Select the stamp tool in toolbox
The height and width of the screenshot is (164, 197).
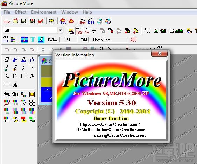click(24, 59)
